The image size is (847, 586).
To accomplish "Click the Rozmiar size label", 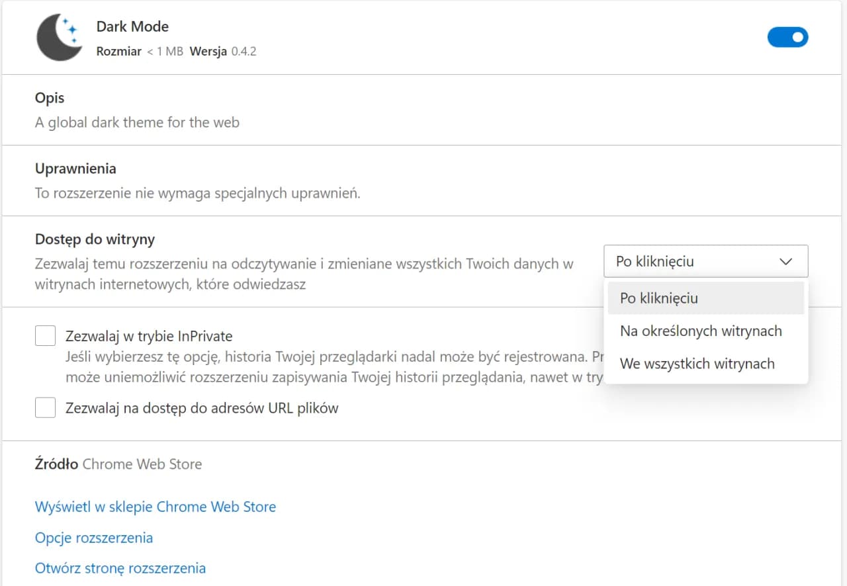I will coord(119,51).
